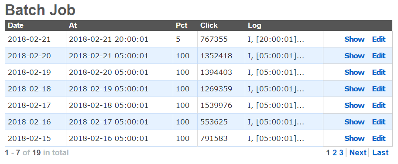Edit the 2018-02-15 batch job
Viewport: 398px width, 164px height.
click(x=379, y=138)
